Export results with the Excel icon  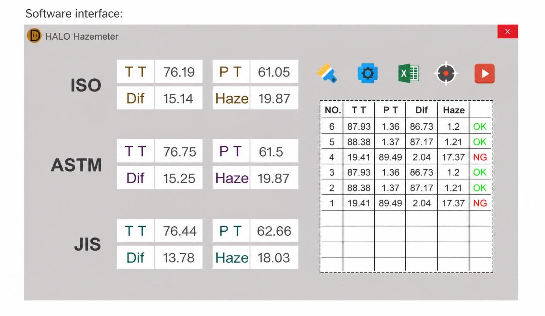[x=409, y=73]
